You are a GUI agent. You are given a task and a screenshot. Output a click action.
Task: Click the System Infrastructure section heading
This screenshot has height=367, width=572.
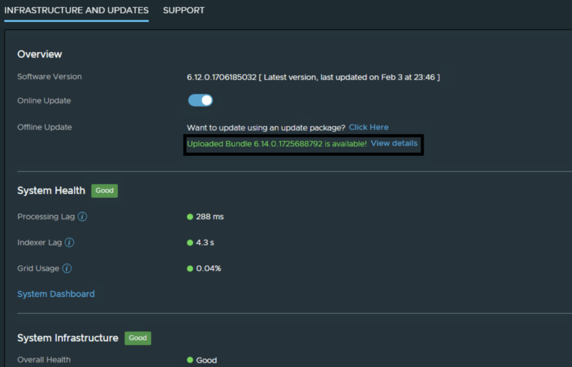(68, 338)
